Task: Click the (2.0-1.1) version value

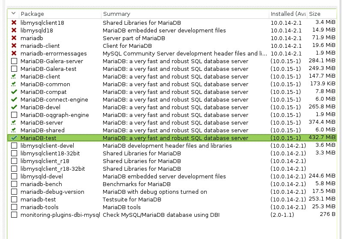Action: [282, 215]
